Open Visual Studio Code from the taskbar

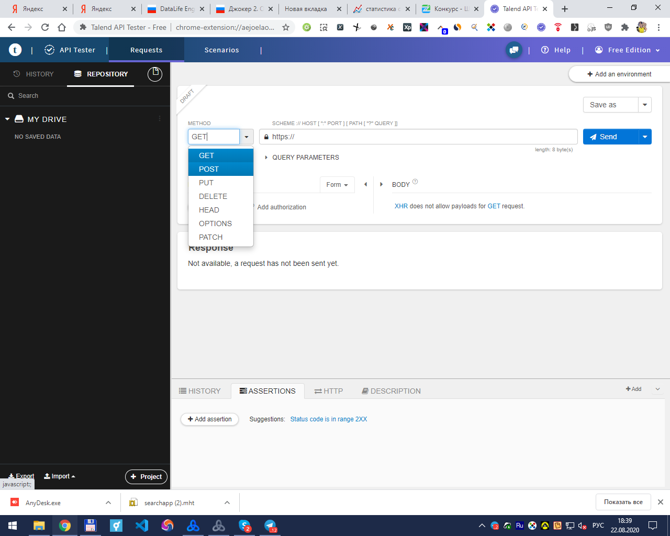point(142,526)
